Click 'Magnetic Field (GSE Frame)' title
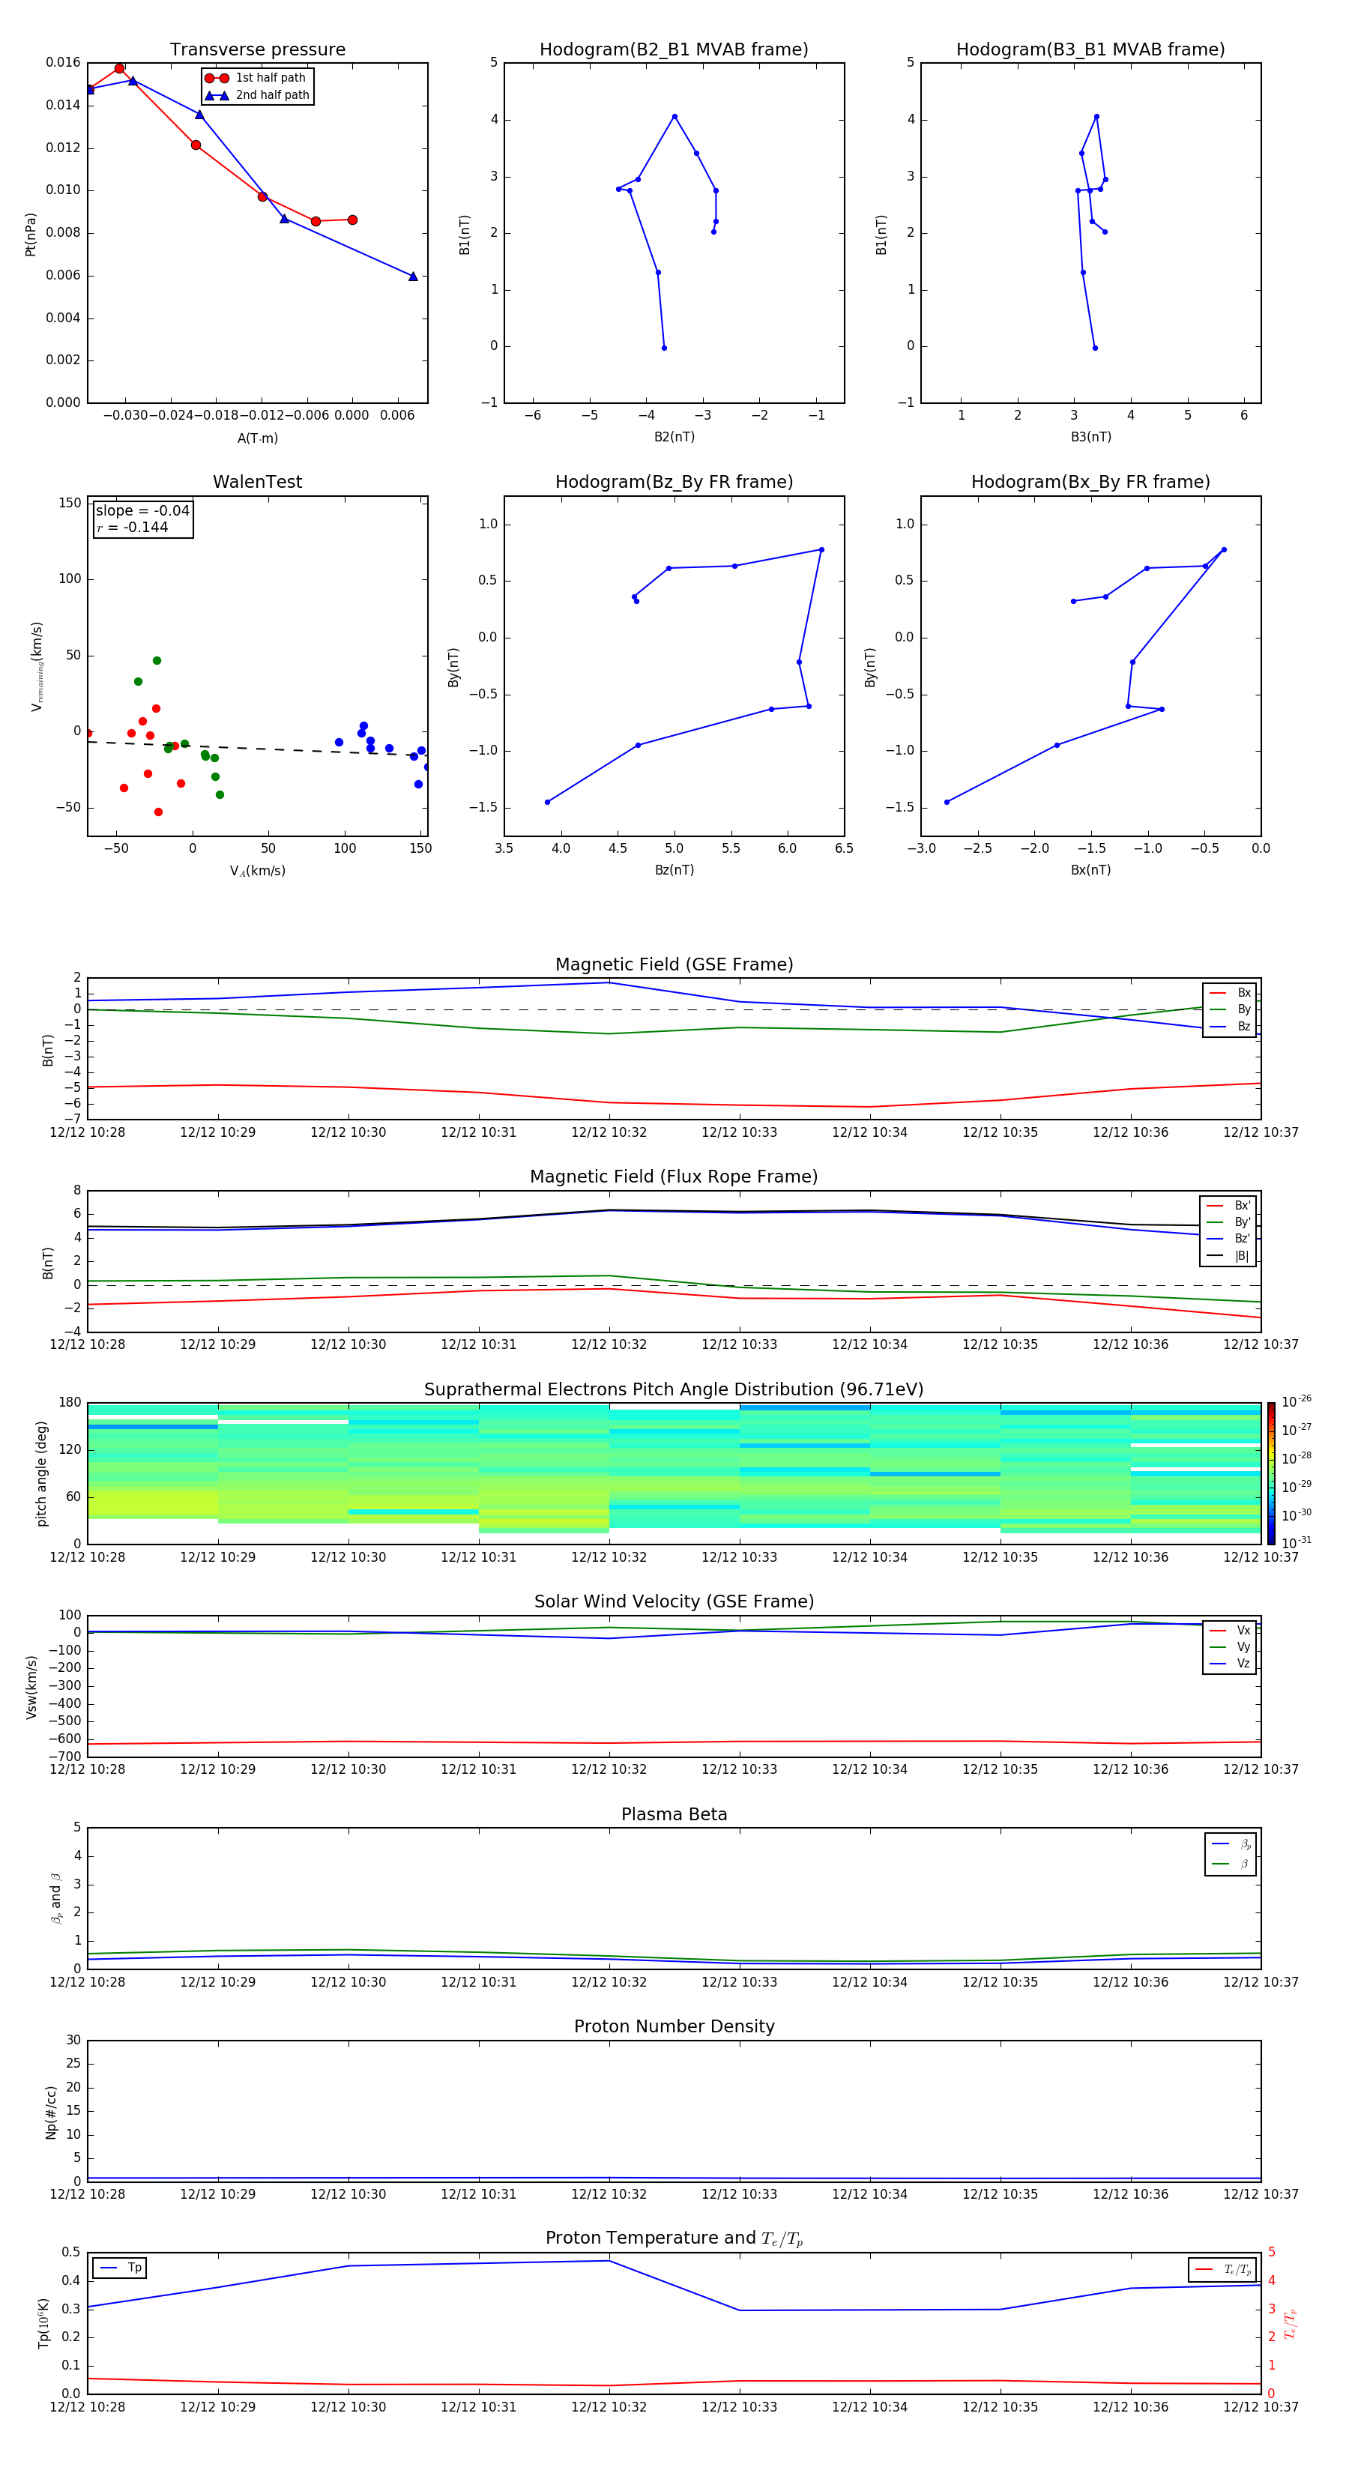 [x=674, y=964]
